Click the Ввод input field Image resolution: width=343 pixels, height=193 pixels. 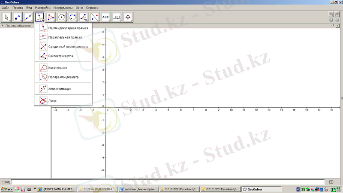point(168,182)
